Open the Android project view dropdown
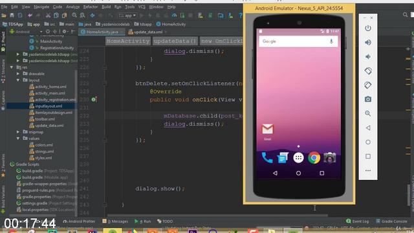 click(x=26, y=32)
